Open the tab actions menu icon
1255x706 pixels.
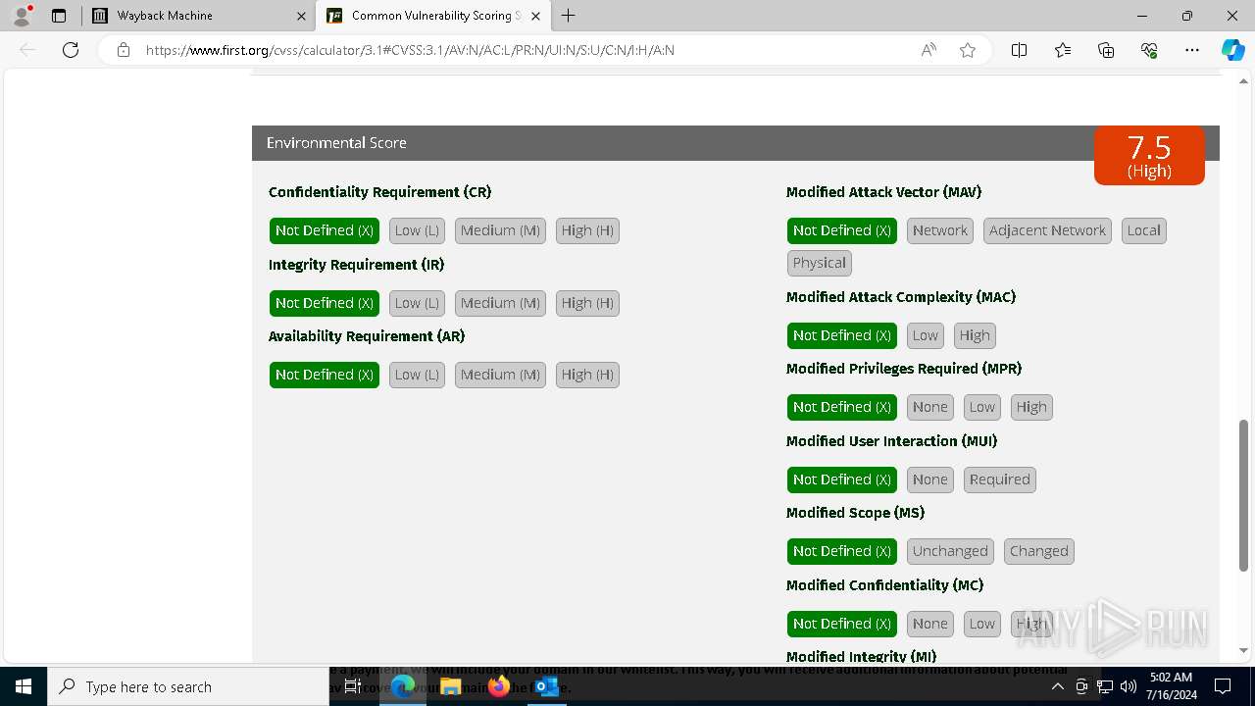[x=59, y=16]
